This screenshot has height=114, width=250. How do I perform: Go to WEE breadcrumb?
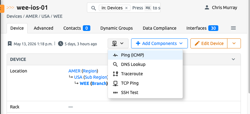tap(58, 16)
